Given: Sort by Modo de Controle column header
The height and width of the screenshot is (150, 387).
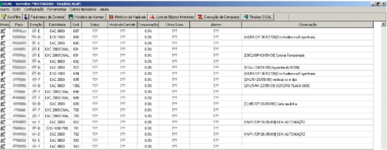Looking at the screenshot, I should pos(122,25).
